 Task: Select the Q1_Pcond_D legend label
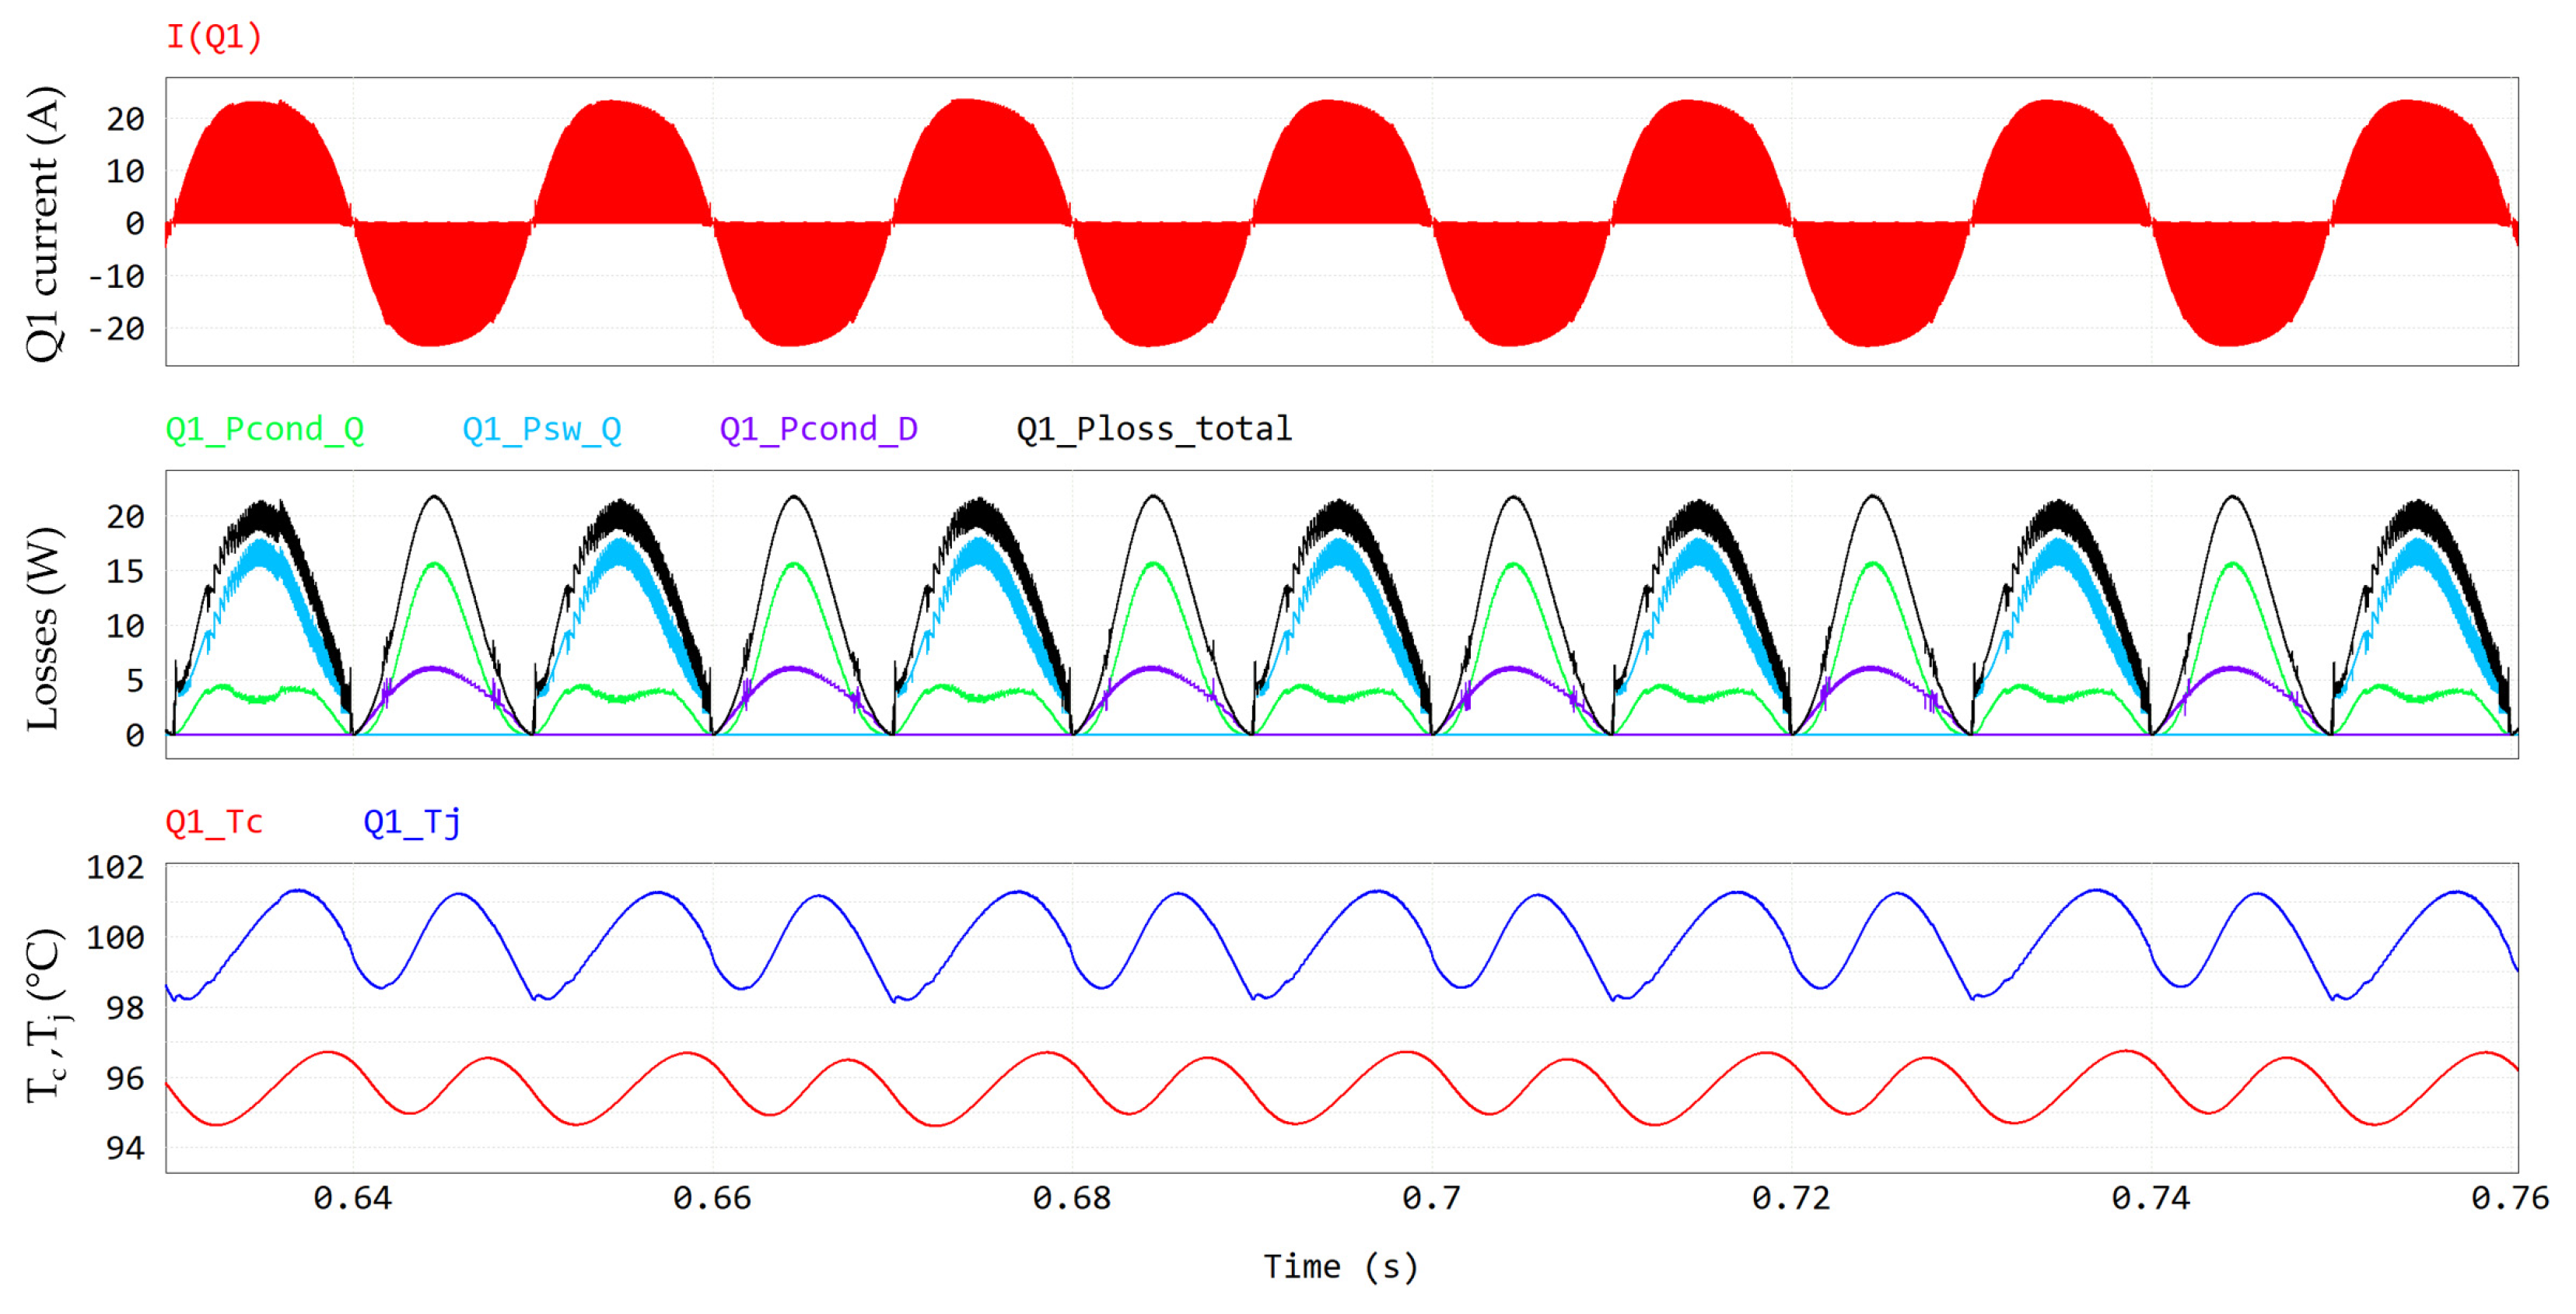coord(818,429)
